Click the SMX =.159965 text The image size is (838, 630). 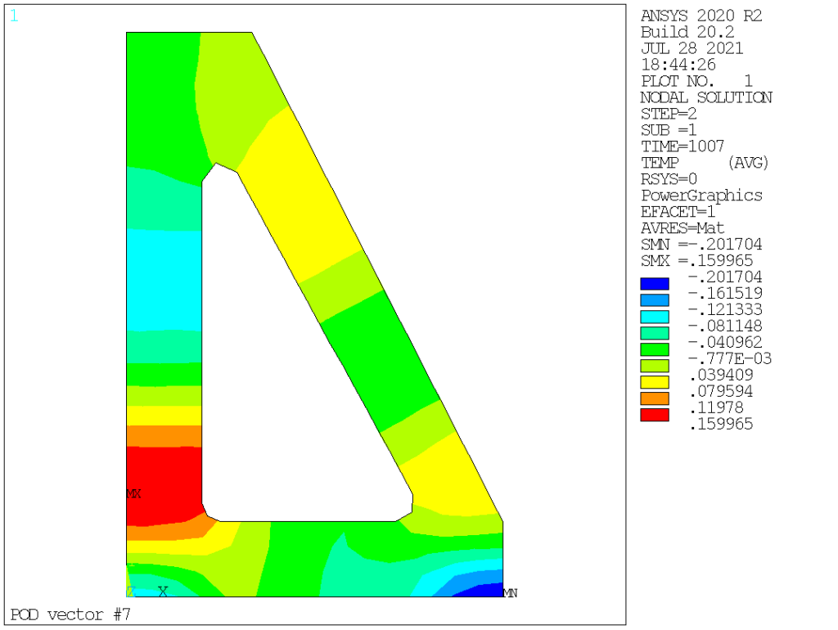point(697,261)
